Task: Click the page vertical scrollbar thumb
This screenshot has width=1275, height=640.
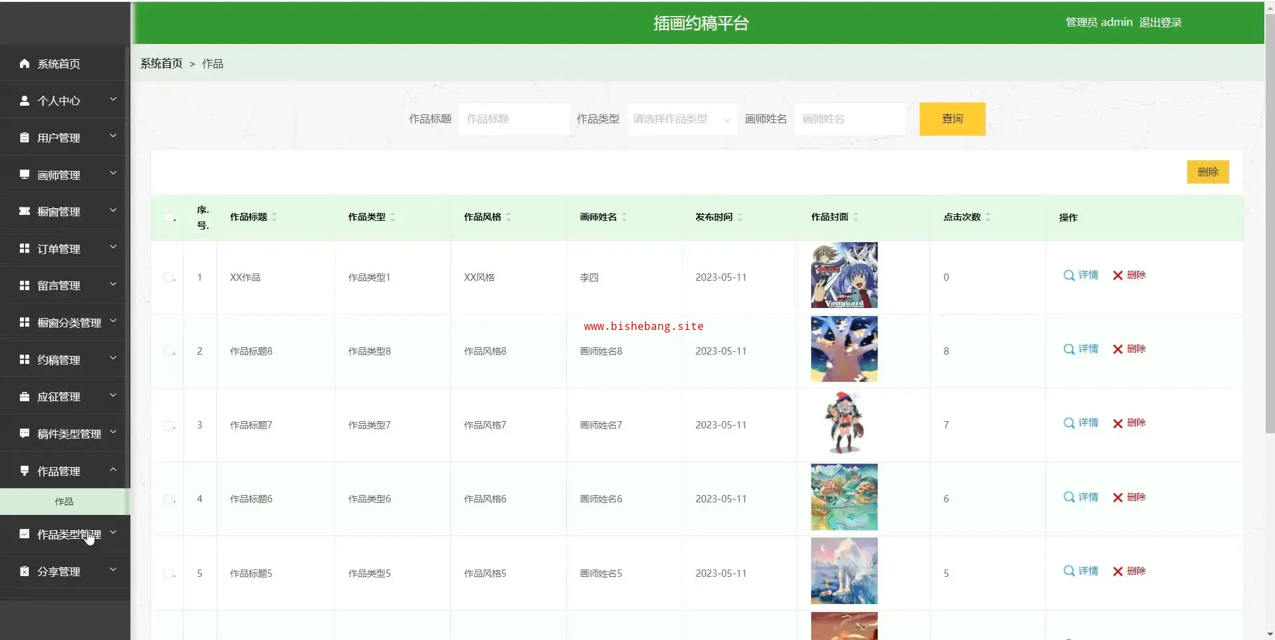Action: [1270, 223]
